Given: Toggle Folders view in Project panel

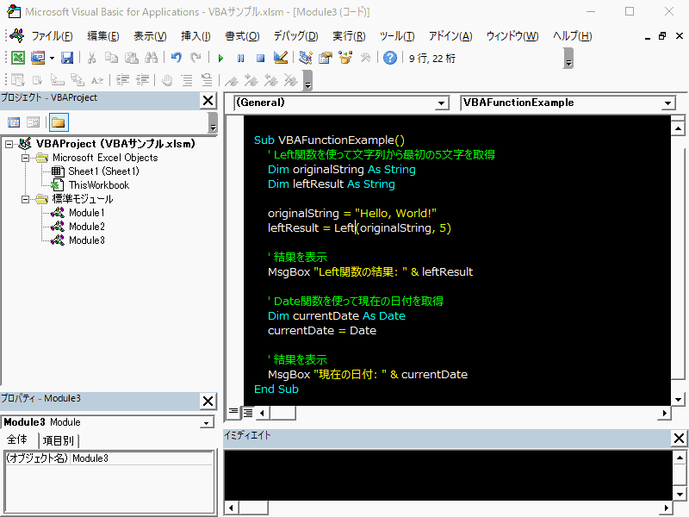Looking at the screenshot, I should pyautogui.click(x=59, y=122).
